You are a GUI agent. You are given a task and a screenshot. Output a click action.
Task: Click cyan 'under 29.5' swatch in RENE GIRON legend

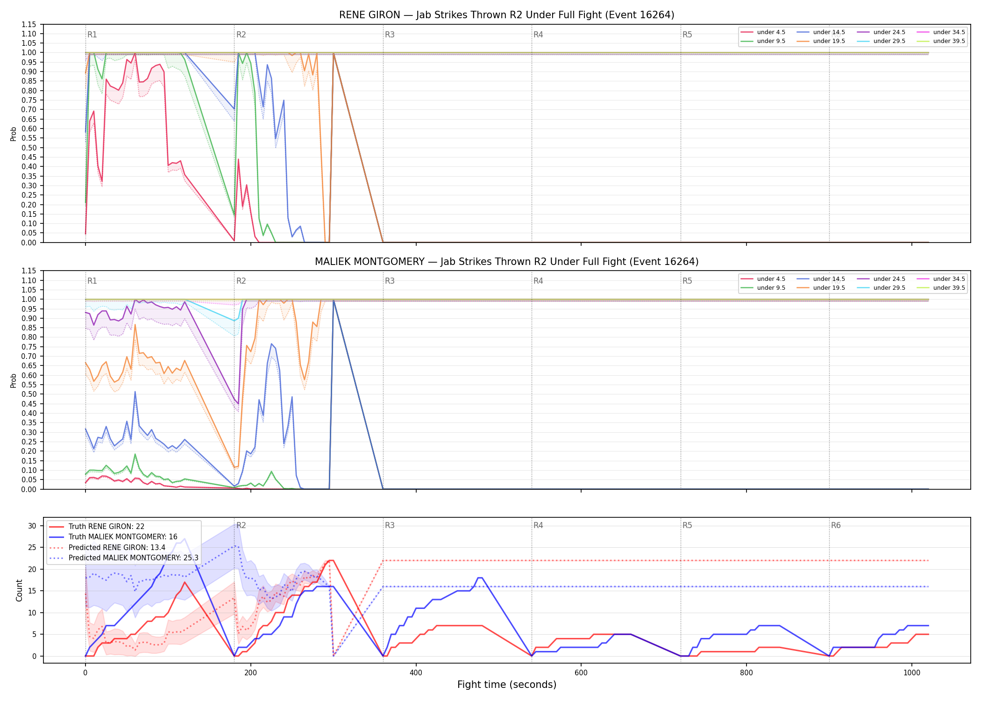click(864, 41)
